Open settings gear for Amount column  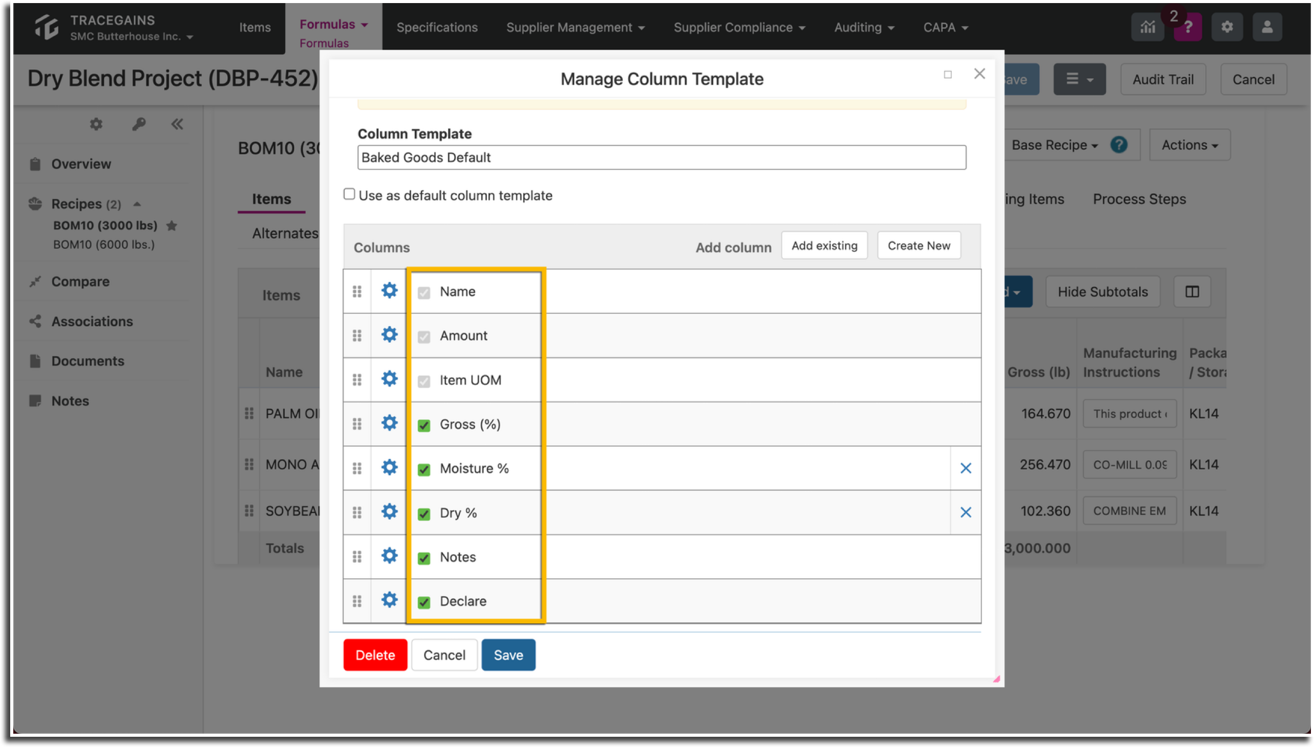[389, 335]
